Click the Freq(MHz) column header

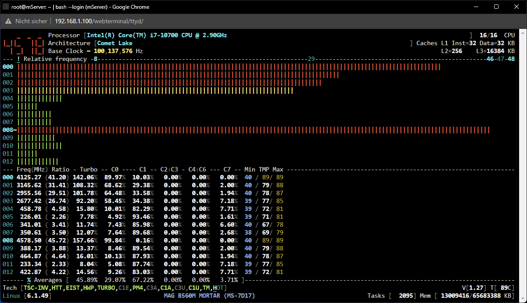[x=32, y=169]
